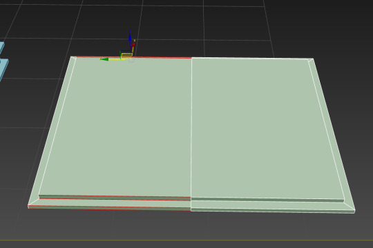Click the red bottom front edge on left half

click(x=109, y=208)
